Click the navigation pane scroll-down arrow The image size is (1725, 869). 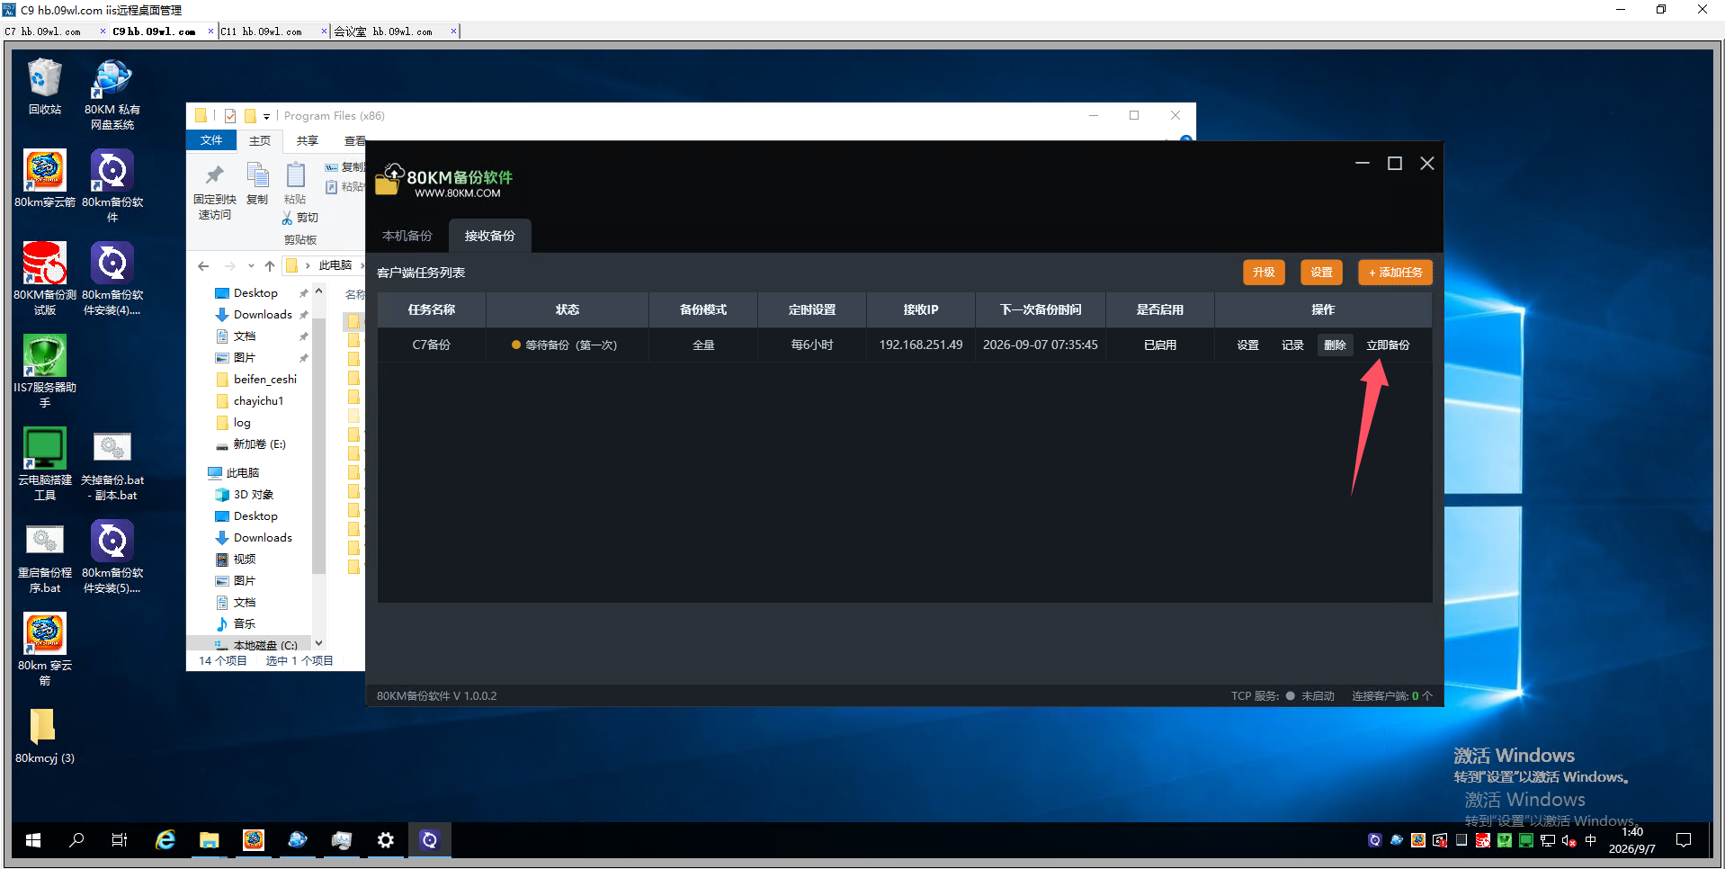click(x=318, y=642)
